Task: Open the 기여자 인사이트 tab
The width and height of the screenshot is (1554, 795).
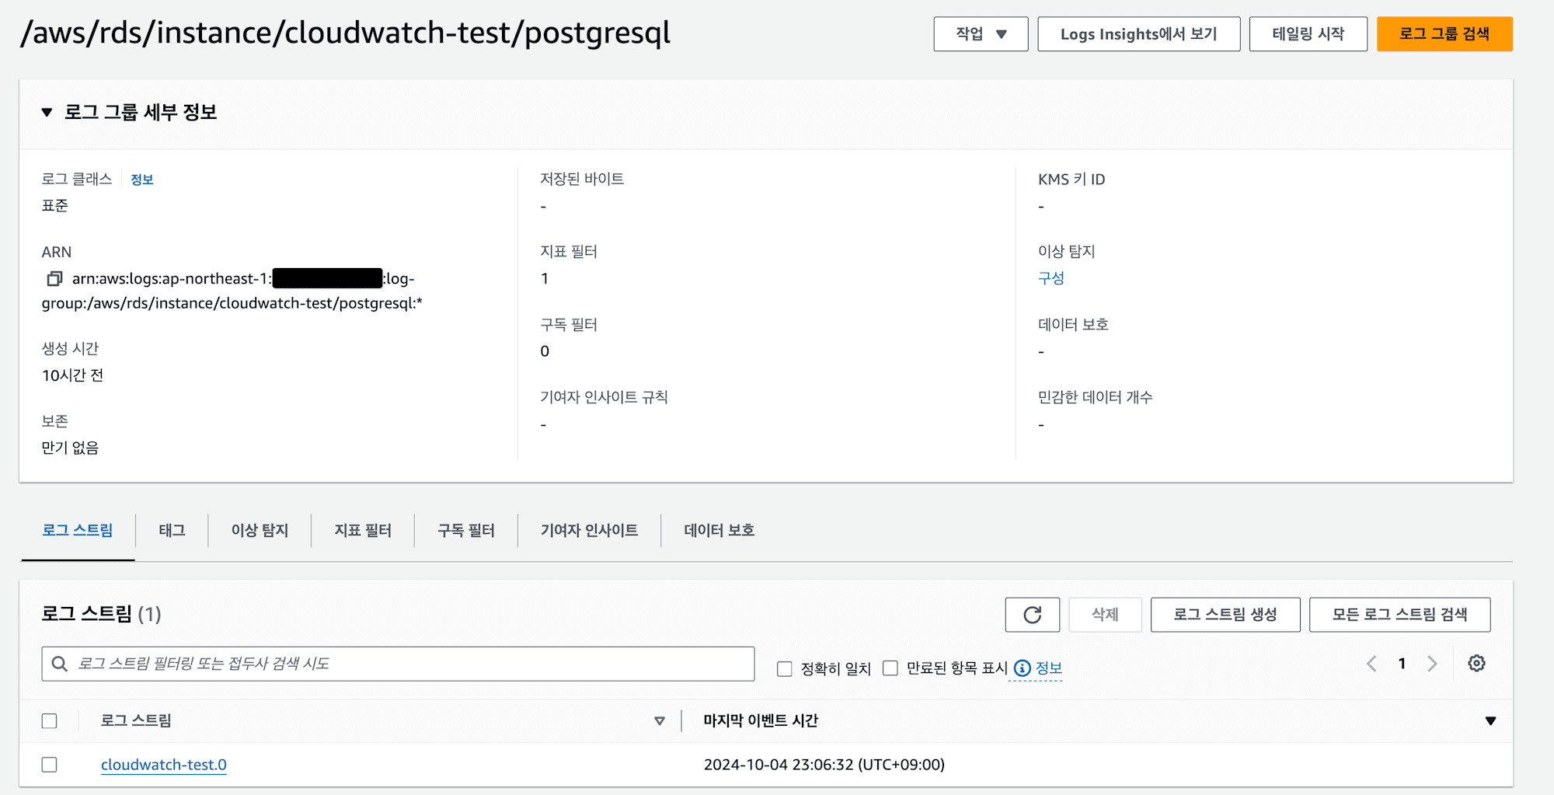Action: point(589,530)
